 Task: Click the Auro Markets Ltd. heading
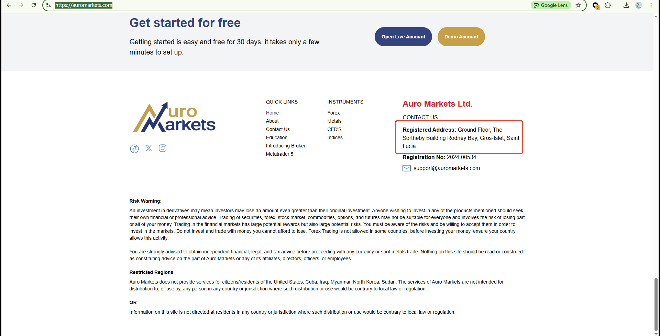[x=438, y=104]
